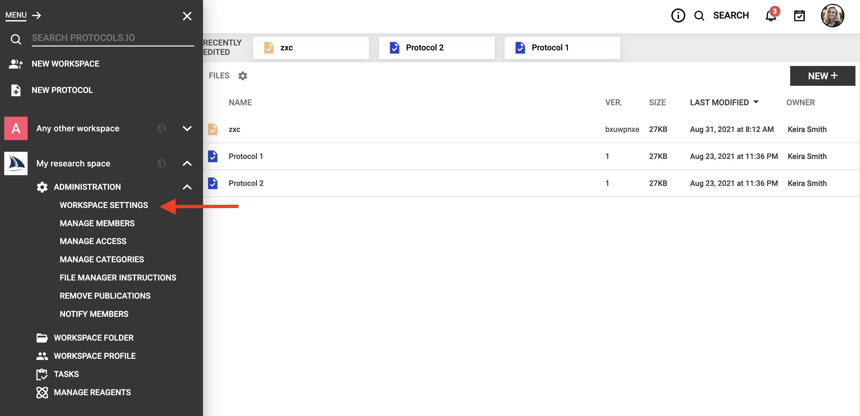
Task: Expand Any other workspace chevron
Action: [187, 128]
